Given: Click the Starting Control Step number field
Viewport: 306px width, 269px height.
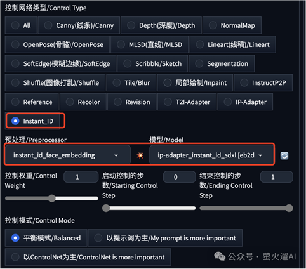Looking at the screenshot, I should pos(179,177).
